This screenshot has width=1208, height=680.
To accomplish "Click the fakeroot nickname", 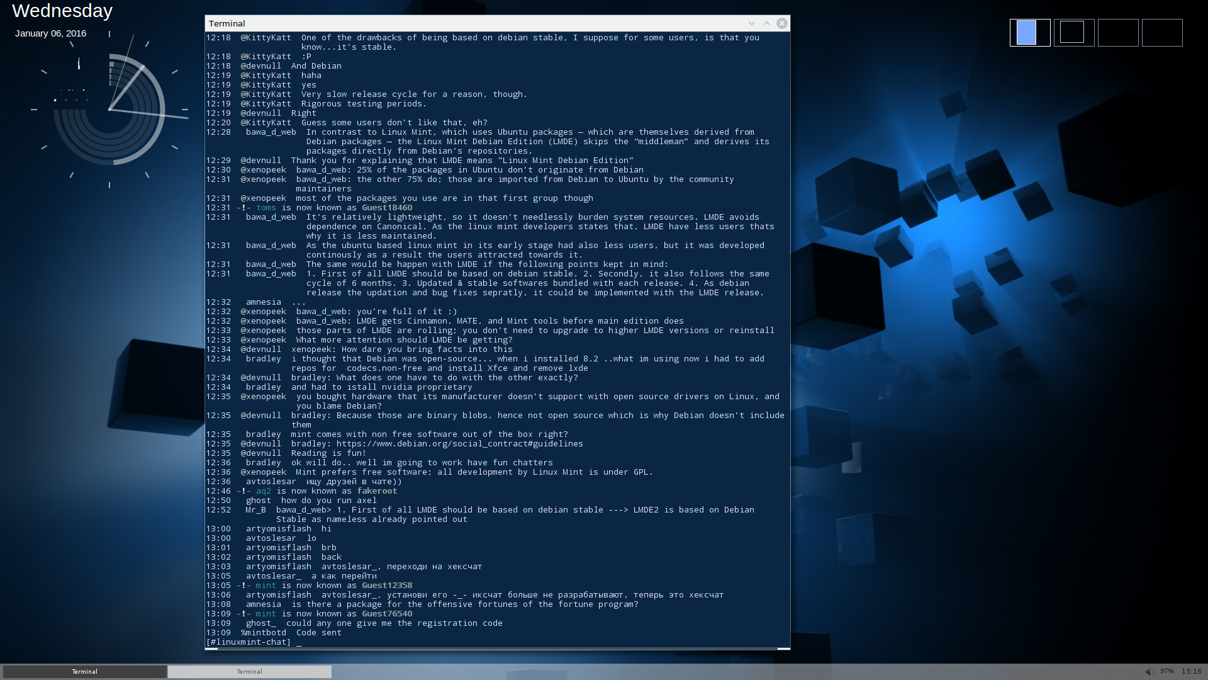I will [377, 491].
